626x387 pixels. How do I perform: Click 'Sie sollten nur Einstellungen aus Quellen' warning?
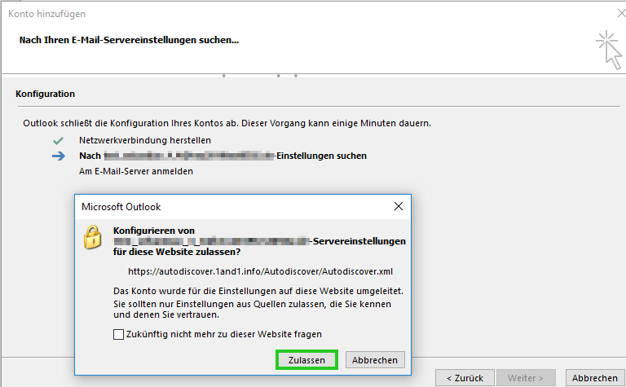tap(253, 310)
